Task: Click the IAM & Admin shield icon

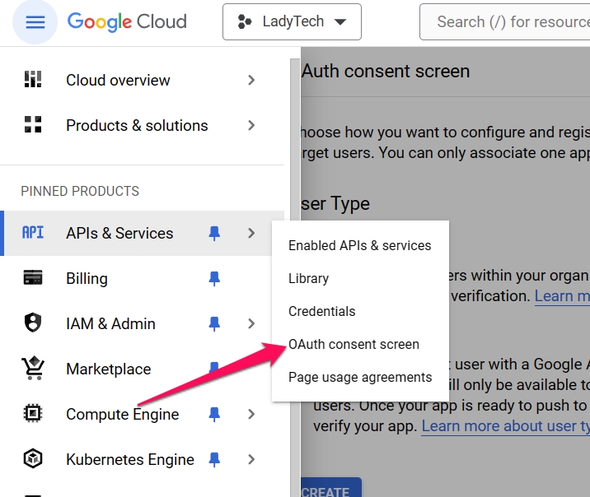Action: 33,323
